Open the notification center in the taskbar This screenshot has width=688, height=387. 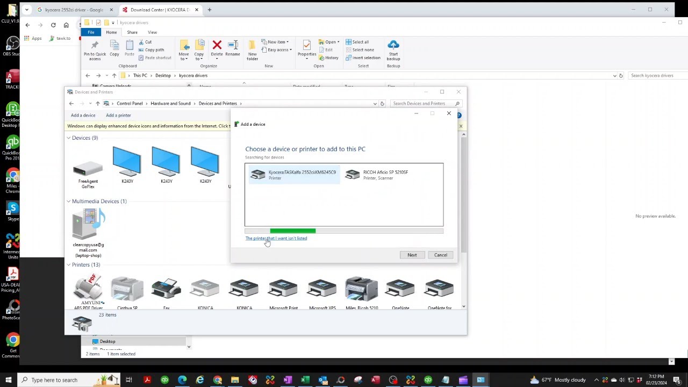pos(677,380)
